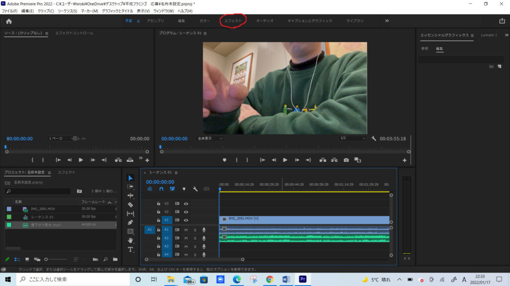This screenshot has width=510, height=286.
Task: Open the シーケンス(S) menu
Action: [67, 11]
